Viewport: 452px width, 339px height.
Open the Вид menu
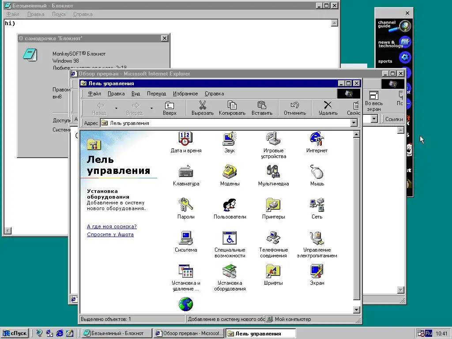coord(136,94)
